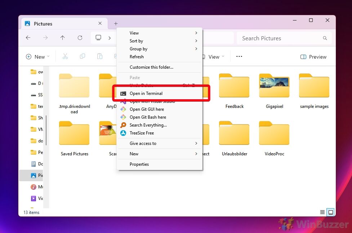Select the sample images folder
The image size is (352, 233).
(314, 91)
